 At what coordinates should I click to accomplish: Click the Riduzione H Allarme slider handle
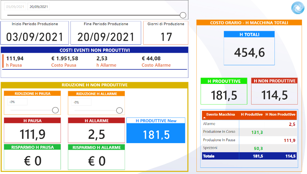119,110
